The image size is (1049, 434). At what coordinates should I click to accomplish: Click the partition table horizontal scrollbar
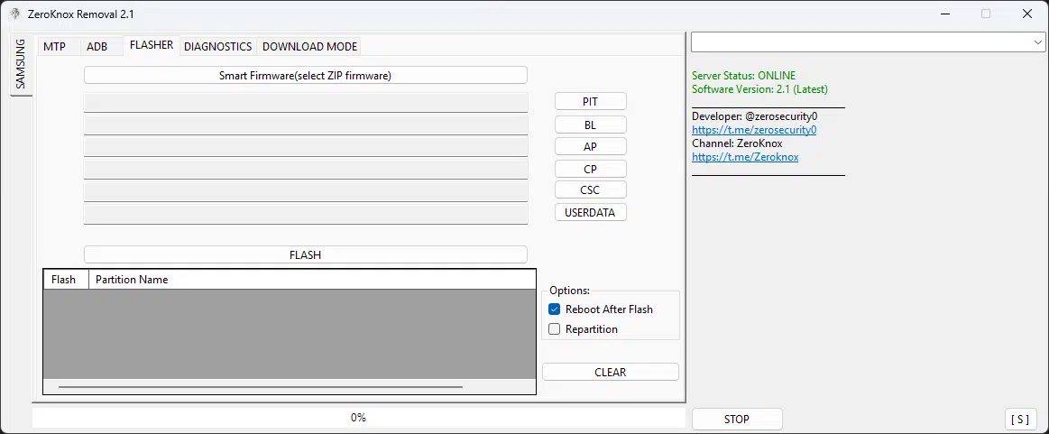(x=261, y=386)
